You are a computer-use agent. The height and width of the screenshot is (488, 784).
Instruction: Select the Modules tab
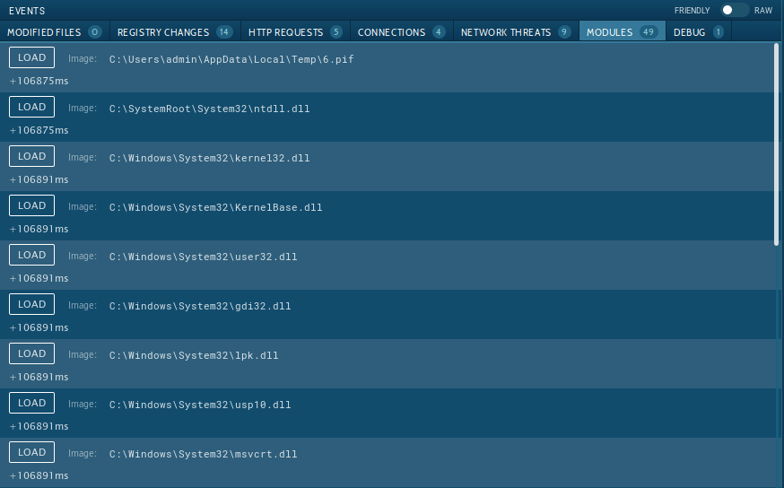point(622,32)
